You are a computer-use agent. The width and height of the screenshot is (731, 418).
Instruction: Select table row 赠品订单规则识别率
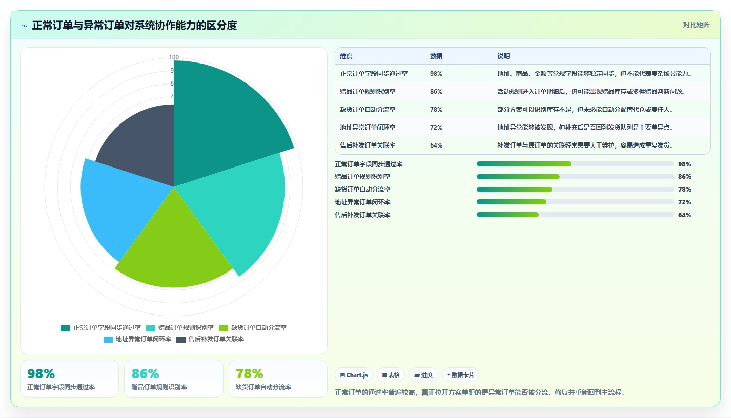(x=522, y=92)
